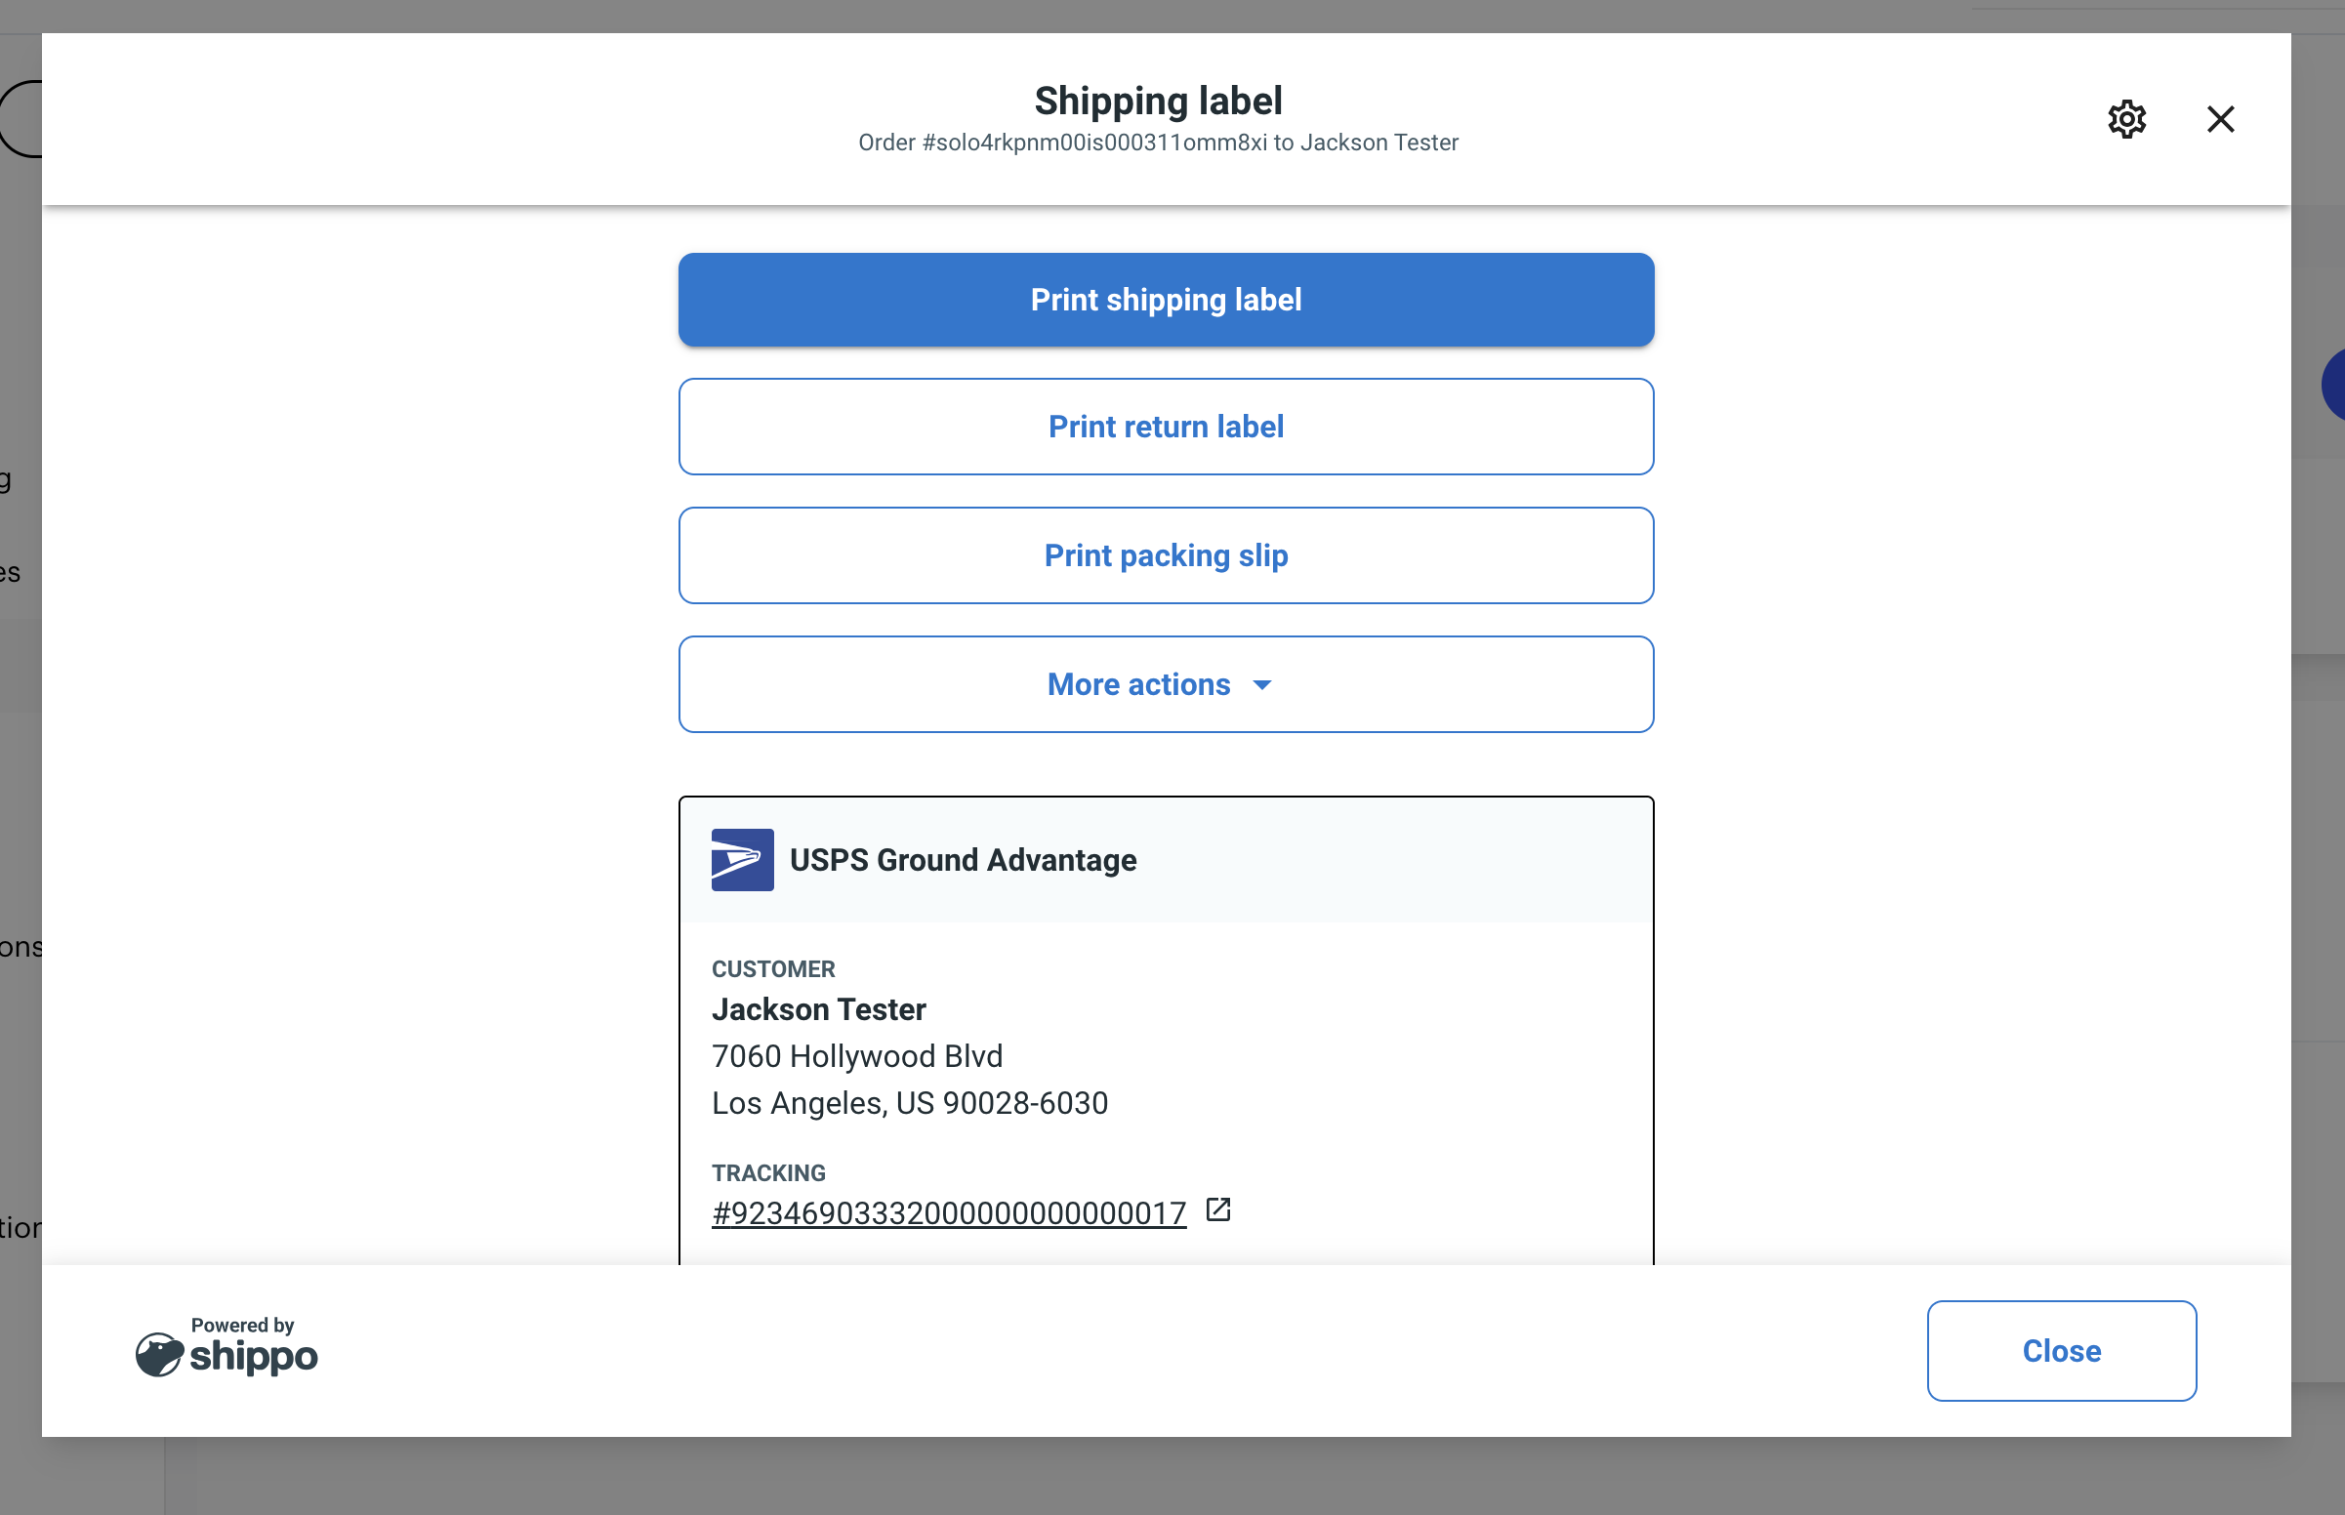Dismiss the dialog using the X icon

(x=2220, y=119)
